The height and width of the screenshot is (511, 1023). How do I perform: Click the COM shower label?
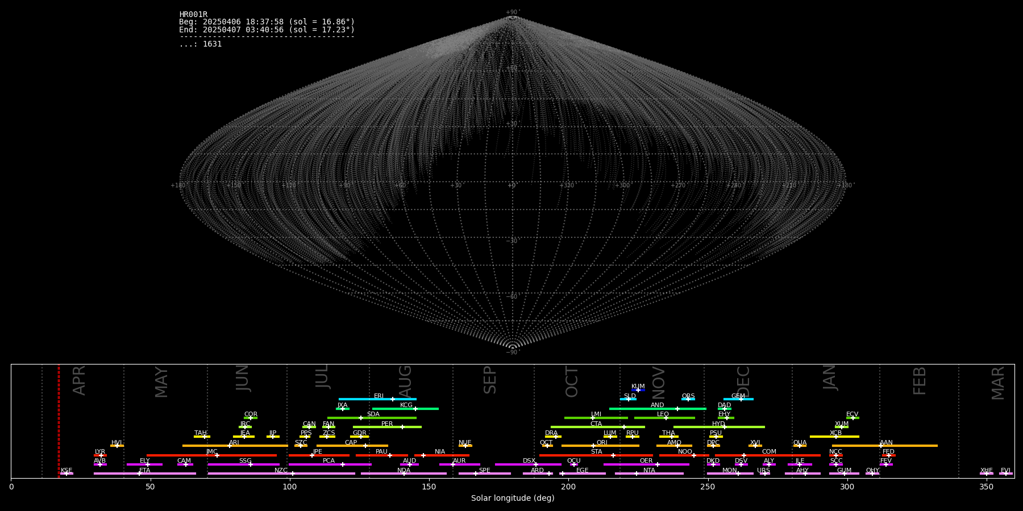point(769,452)
